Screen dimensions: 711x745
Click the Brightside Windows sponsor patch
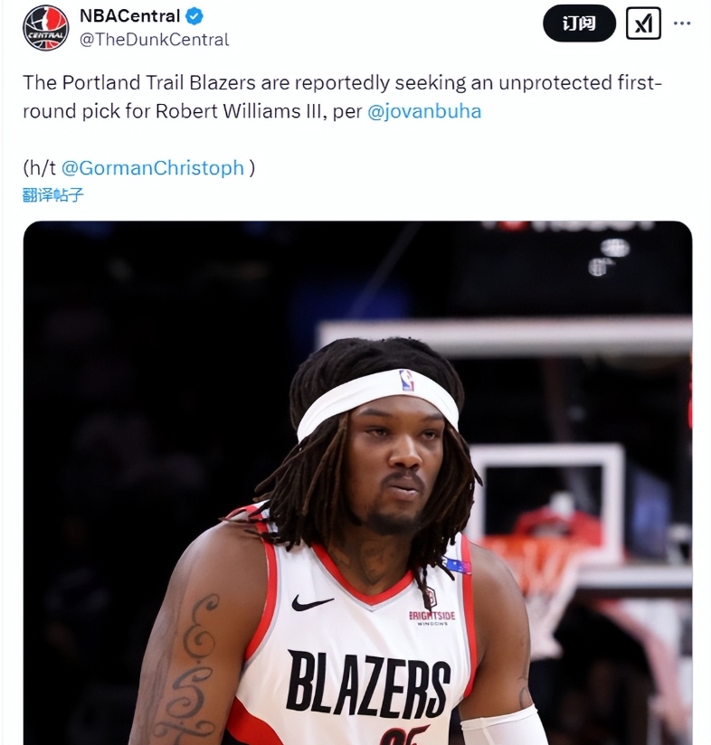point(432,618)
